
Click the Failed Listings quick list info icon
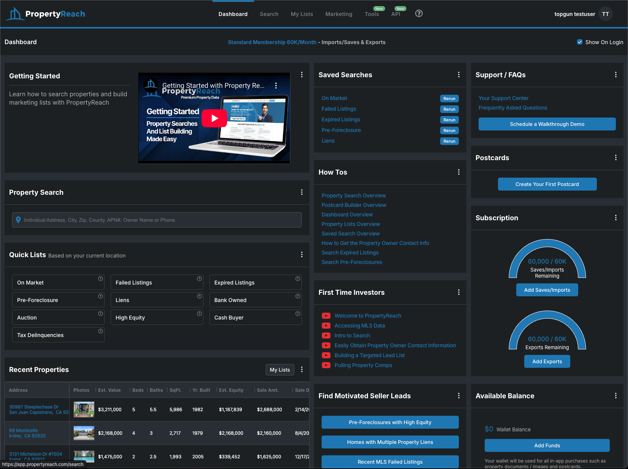pos(199,279)
